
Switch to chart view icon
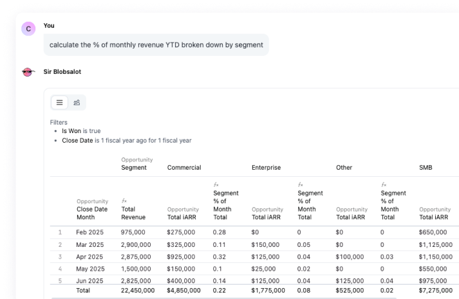pos(77,102)
